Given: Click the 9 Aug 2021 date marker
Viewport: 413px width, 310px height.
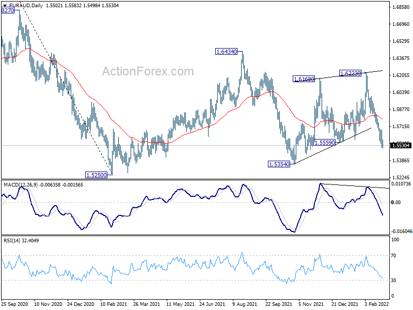Looking at the screenshot, I should click(x=244, y=304).
